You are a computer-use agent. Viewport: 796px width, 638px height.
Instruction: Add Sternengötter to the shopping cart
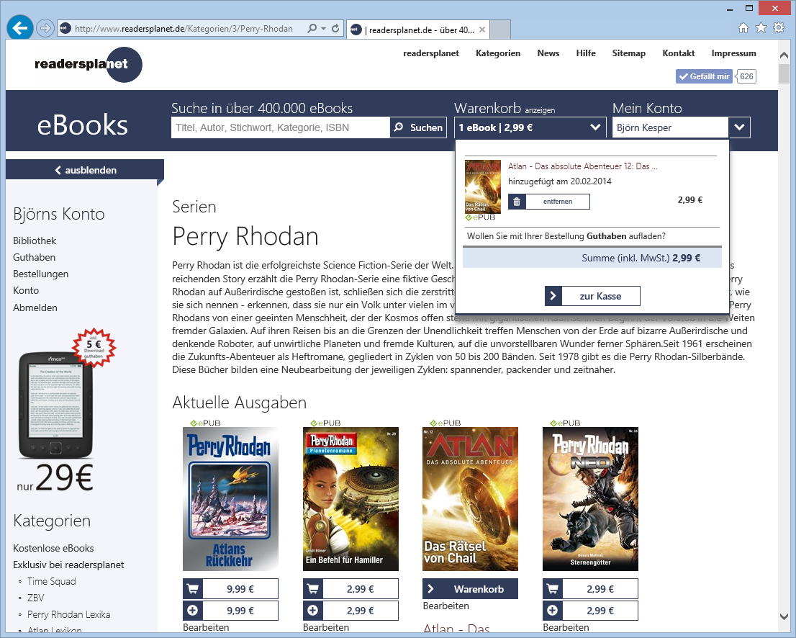590,589
